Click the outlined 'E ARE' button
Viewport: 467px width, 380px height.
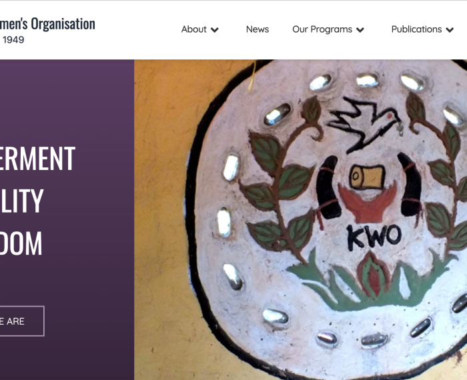[22, 321]
